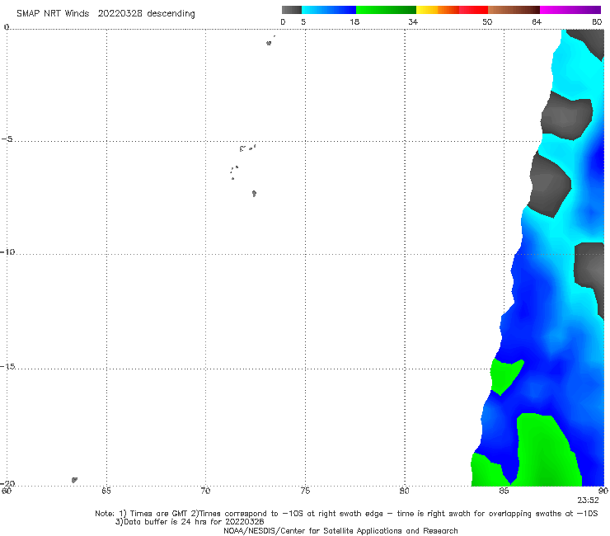Click the small island outline near the equator at 73E

[x=269, y=43]
